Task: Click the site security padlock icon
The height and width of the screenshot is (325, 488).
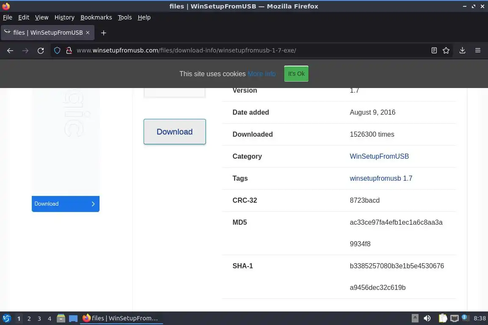Action: (69, 50)
